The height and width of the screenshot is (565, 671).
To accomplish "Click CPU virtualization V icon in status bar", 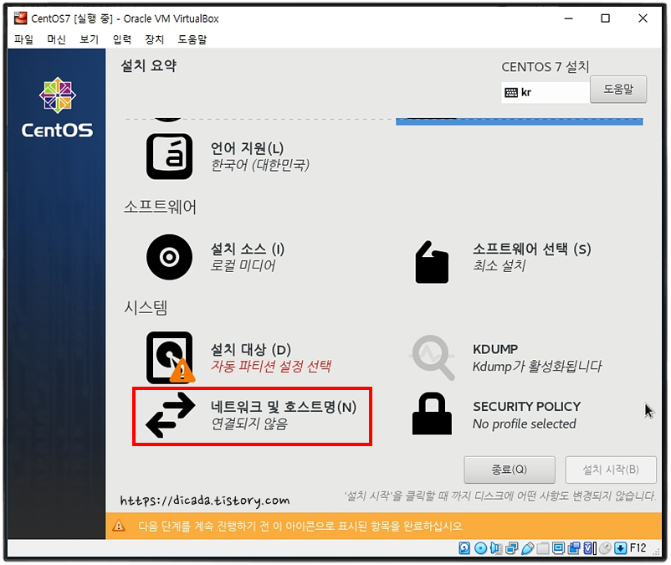I will tap(590, 548).
